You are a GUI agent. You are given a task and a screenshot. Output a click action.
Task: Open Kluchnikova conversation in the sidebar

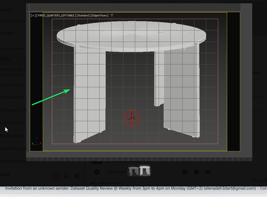click(13, 135)
